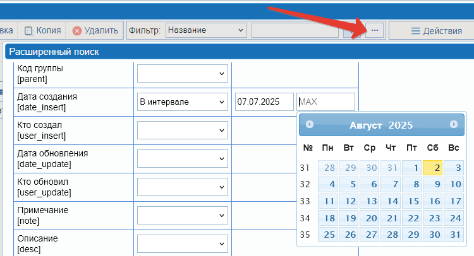The width and height of the screenshot is (474, 256).
Task: Select August 1 in the calendar
Action: tap(411, 168)
